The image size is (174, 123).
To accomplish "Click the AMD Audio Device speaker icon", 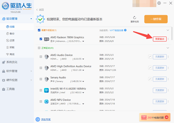I will tap(46, 57).
